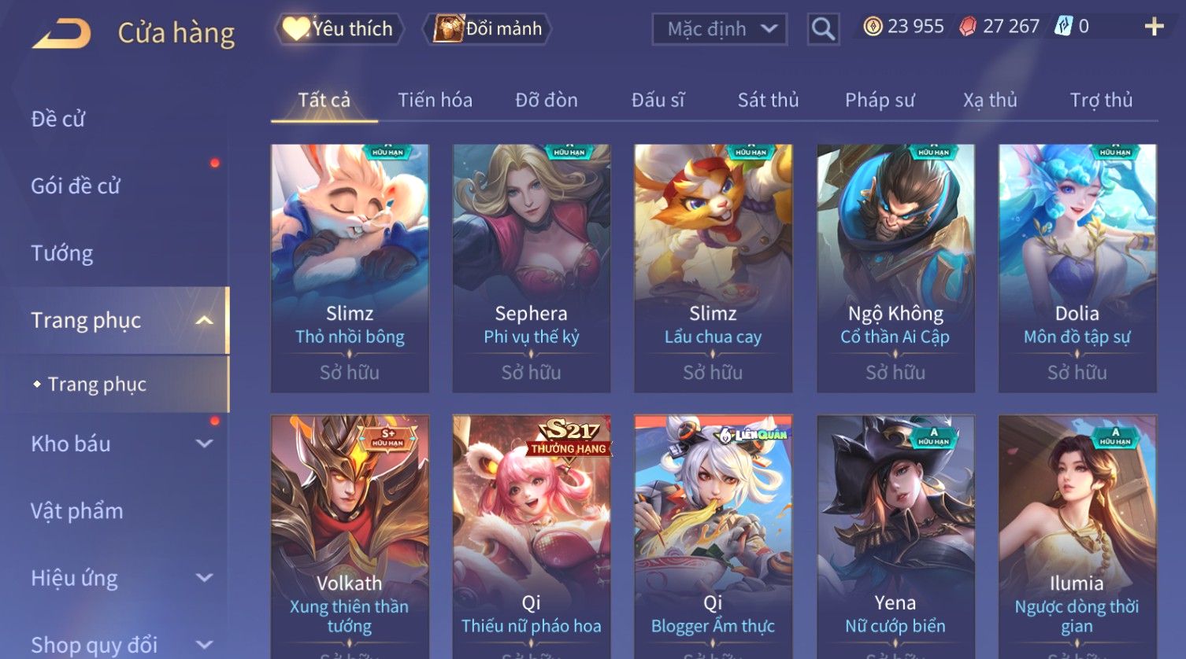Tap the gold coin balance icon
Screen dimensions: 1186x659
[x=873, y=27]
